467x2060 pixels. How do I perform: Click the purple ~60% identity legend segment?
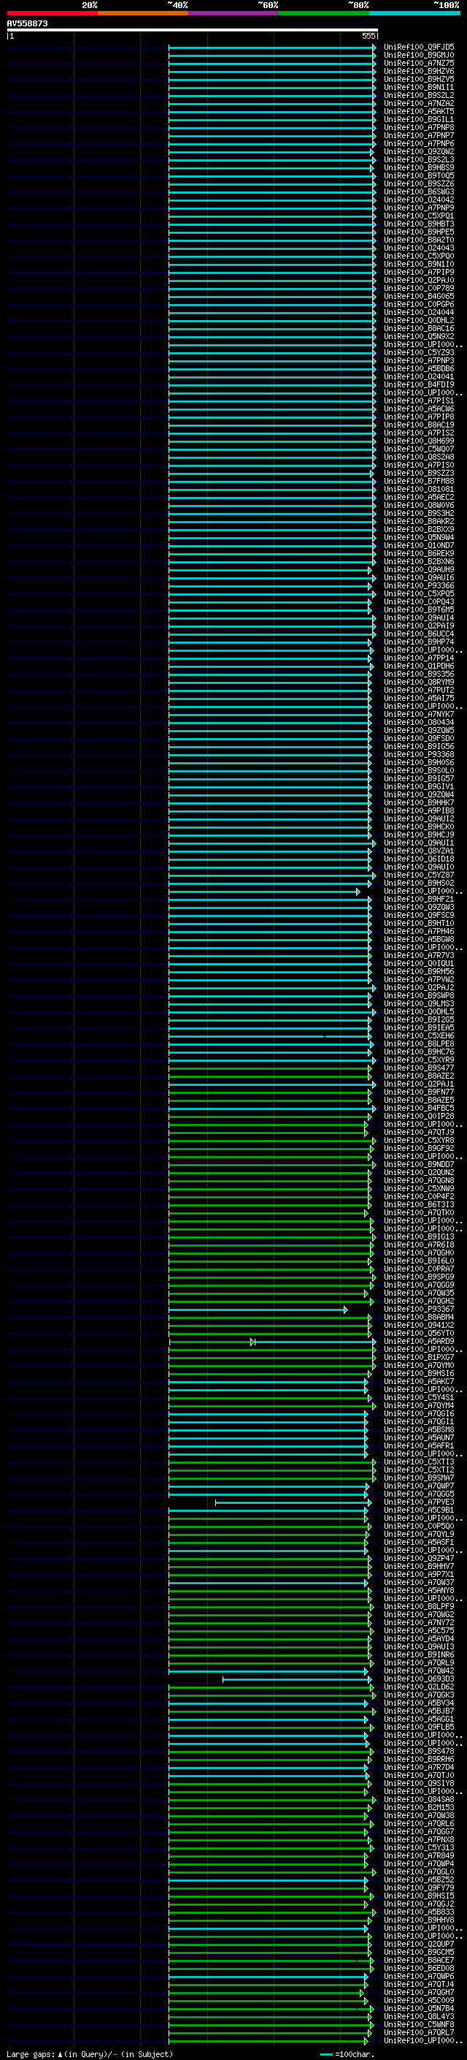234,13
